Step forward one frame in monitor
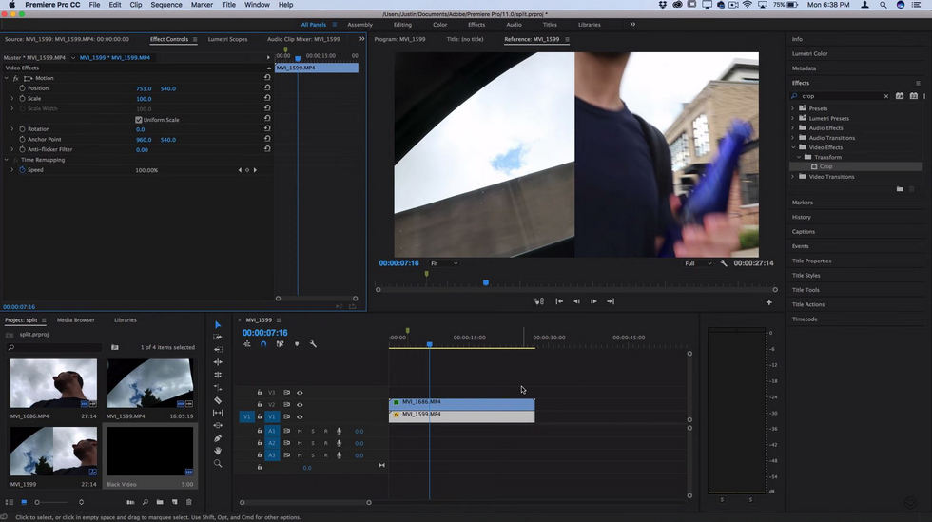Image resolution: width=932 pixels, height=522 pixels. 593,301
